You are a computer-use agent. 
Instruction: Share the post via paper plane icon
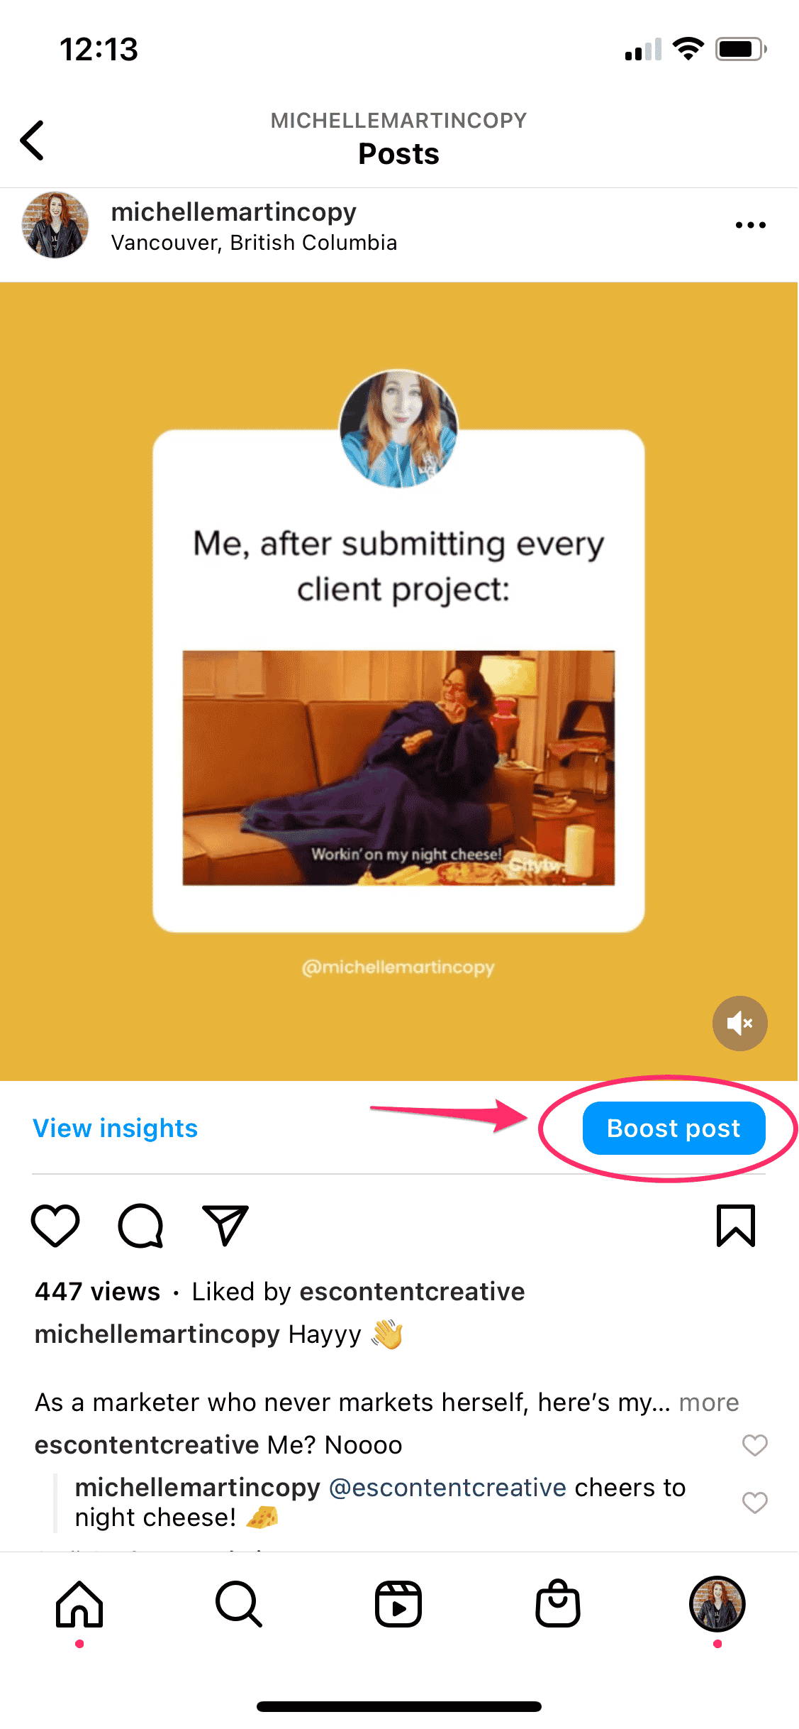[225, 1225]
